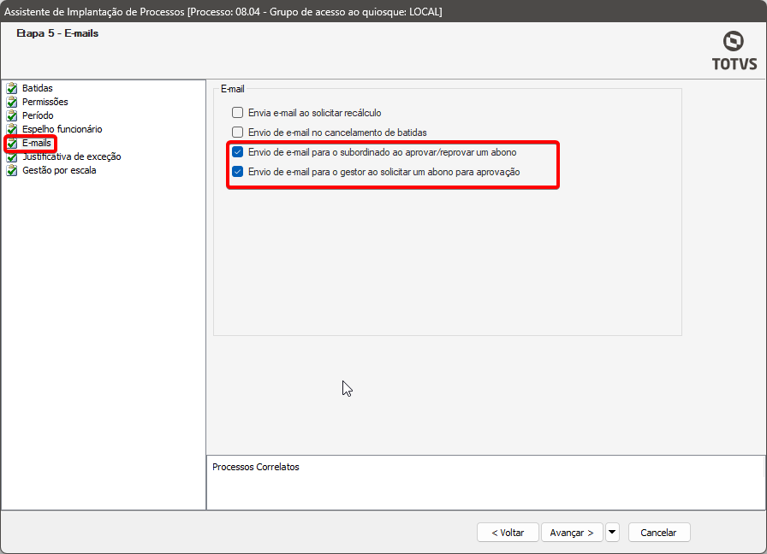
Task: Click the E-mails step checkmark icon
Action: (12, 143)
